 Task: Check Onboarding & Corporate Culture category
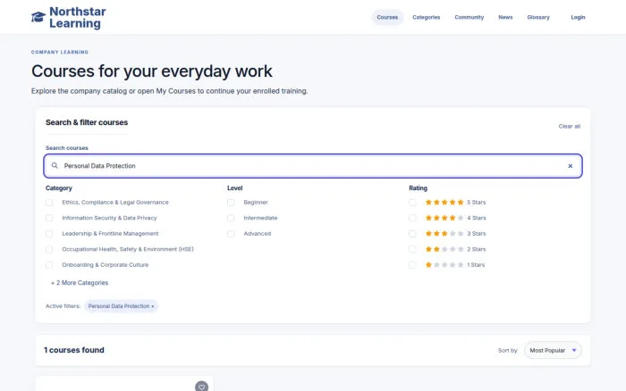pos(49,264)
